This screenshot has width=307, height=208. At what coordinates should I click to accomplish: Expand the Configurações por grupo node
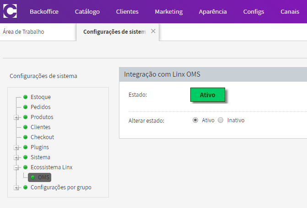(16, 188)
